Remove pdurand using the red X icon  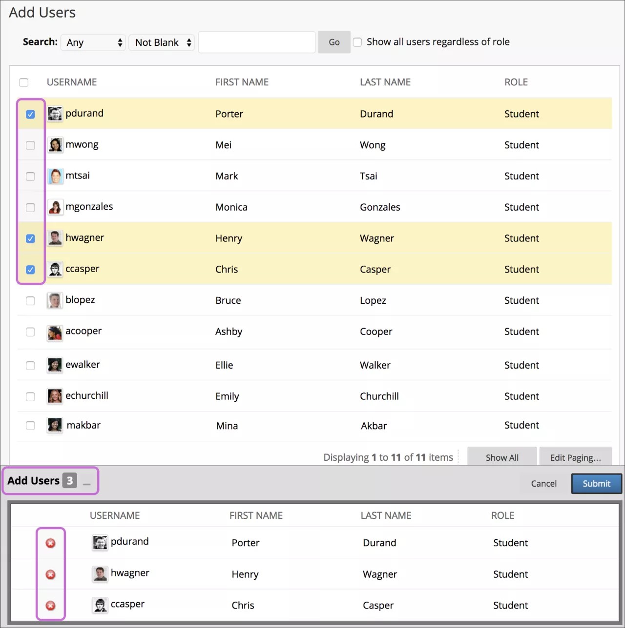[x=50, y=543]
